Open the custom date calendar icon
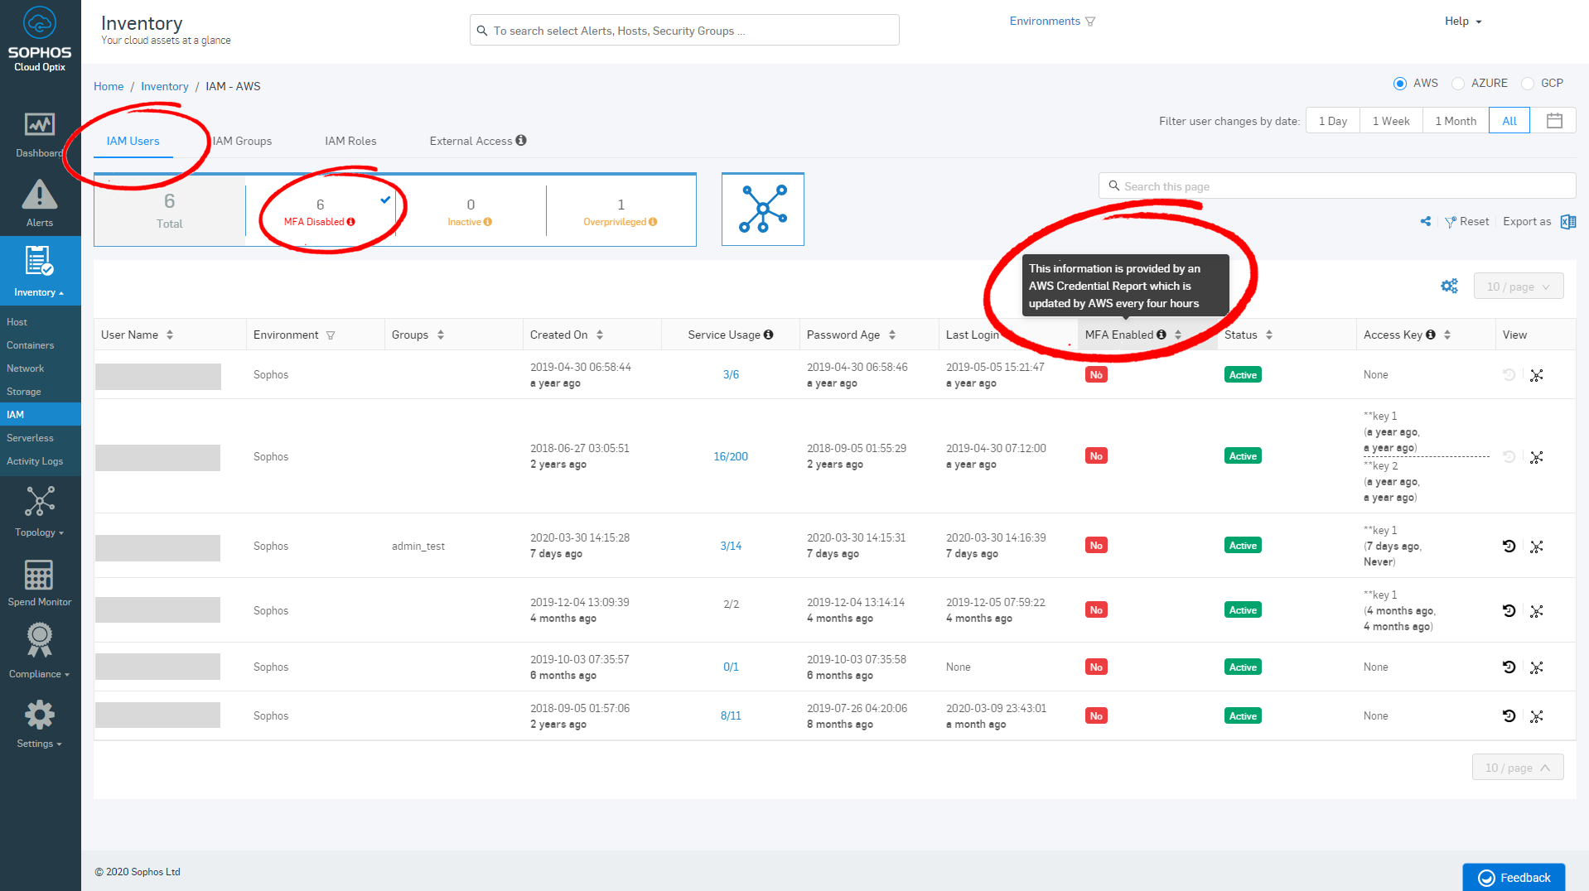Image resolution: width=1589 pixels, height=891 pixels. coord(1554,121)
